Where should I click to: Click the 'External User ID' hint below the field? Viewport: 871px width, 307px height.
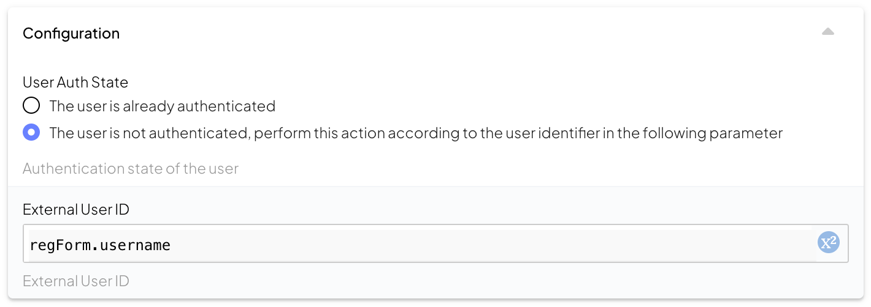[76, 281]
